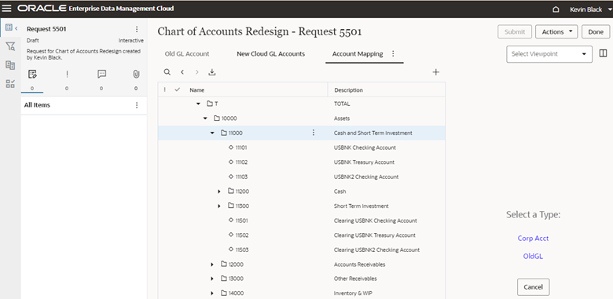Click the 12000 folder icon
The image size is (613, 299).
click(x=224, y=264)
